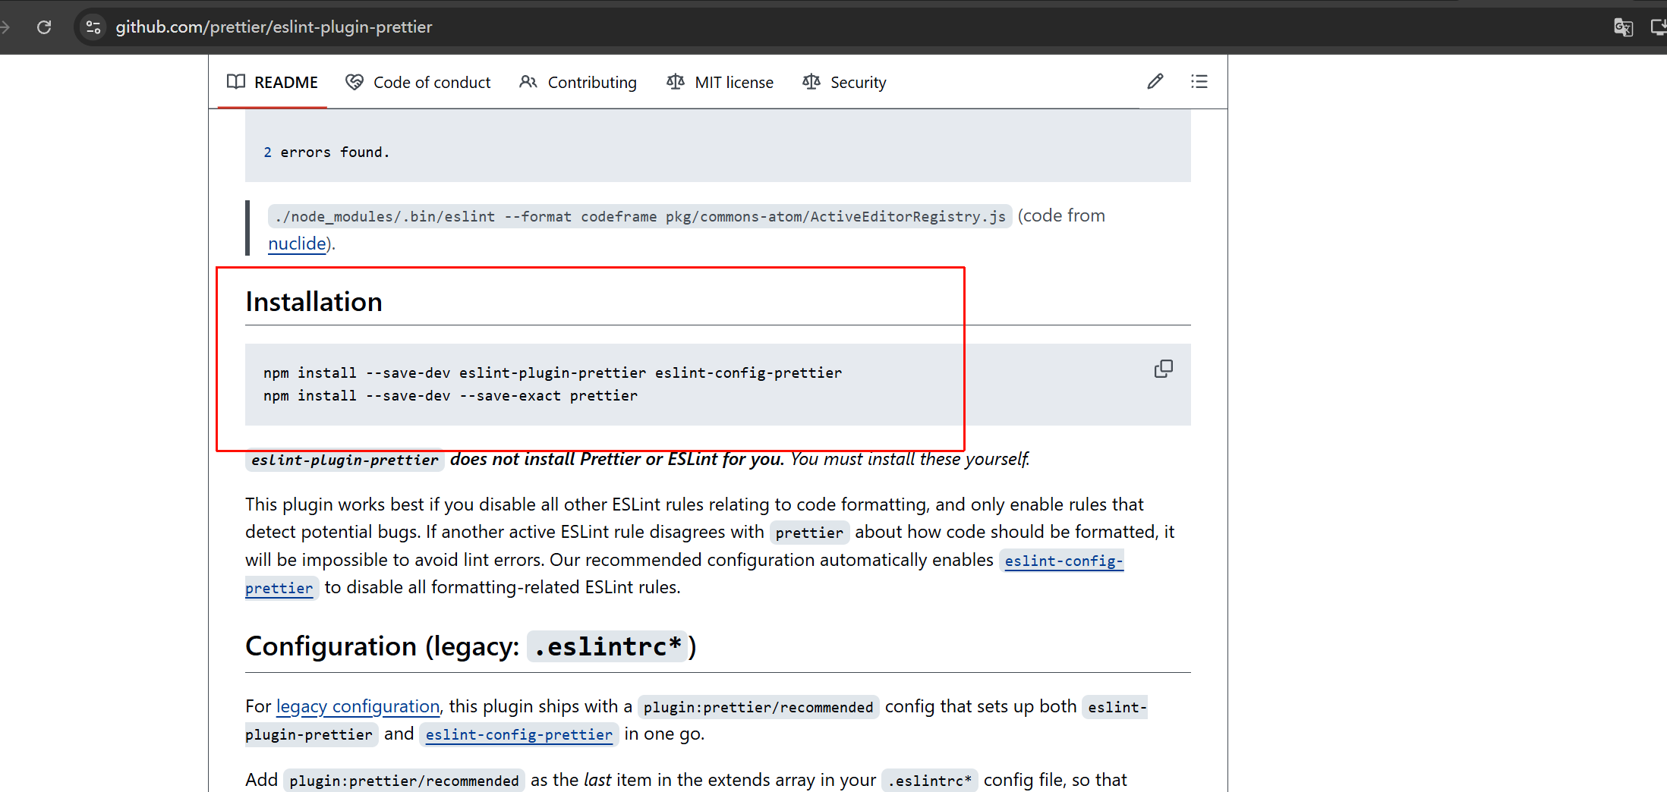
Task: Click the first npm install eslint-plugin-prettier line
Action: [553, 372]
